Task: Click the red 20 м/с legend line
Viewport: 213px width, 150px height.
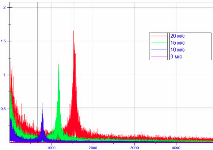Action: pos(159,36)
